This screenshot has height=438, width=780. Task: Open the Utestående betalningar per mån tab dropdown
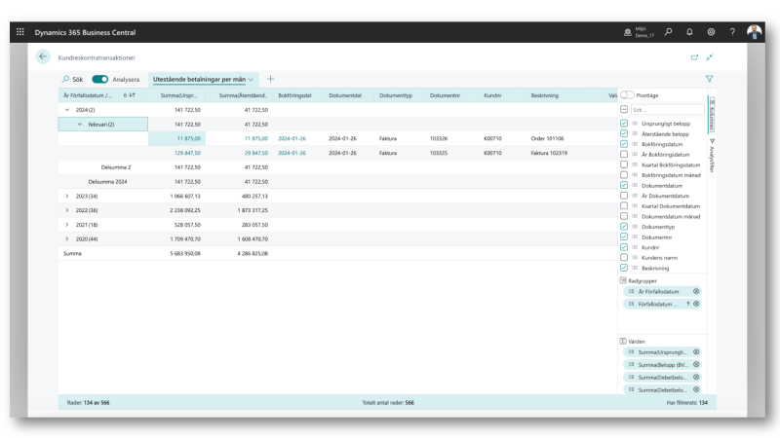(251, 79)
